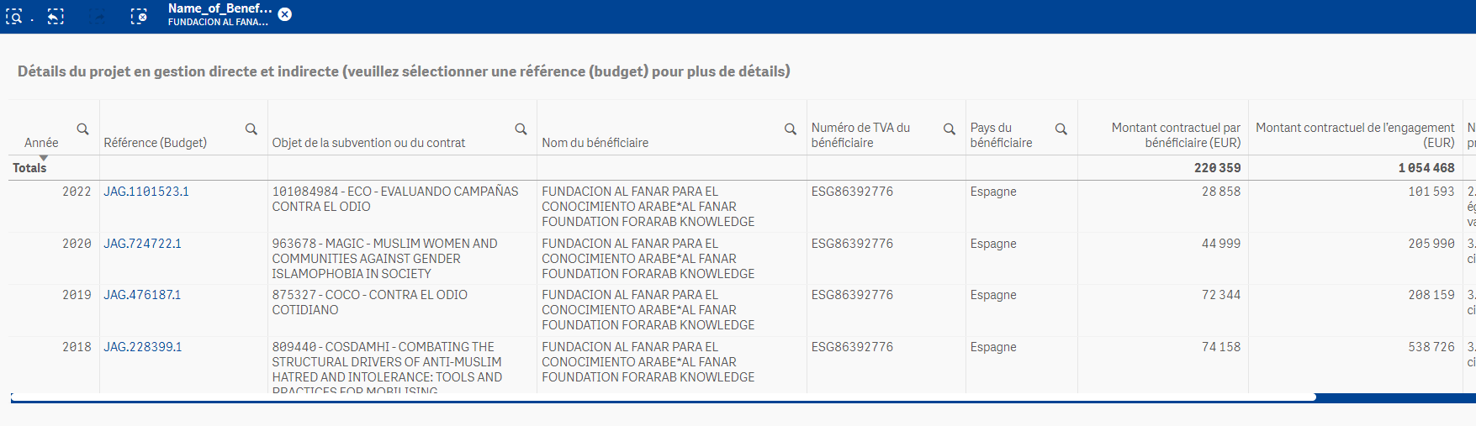Open the smart search selections tool

point(14,16)
